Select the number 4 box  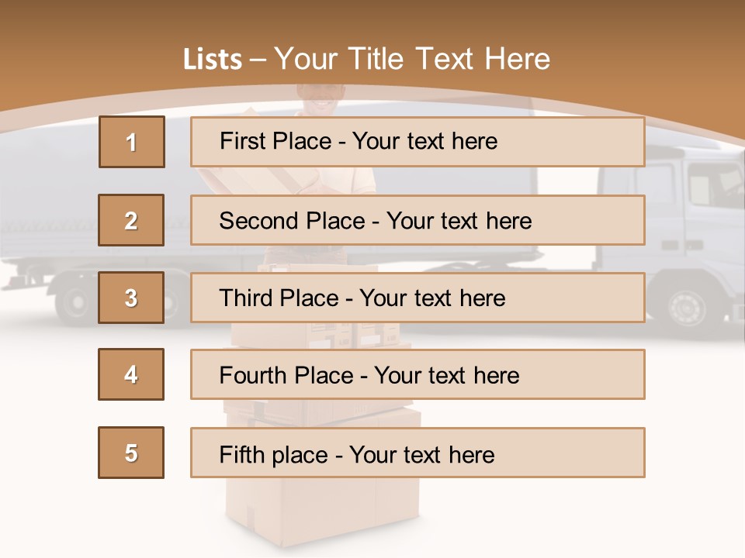click(x=131, y=375)
